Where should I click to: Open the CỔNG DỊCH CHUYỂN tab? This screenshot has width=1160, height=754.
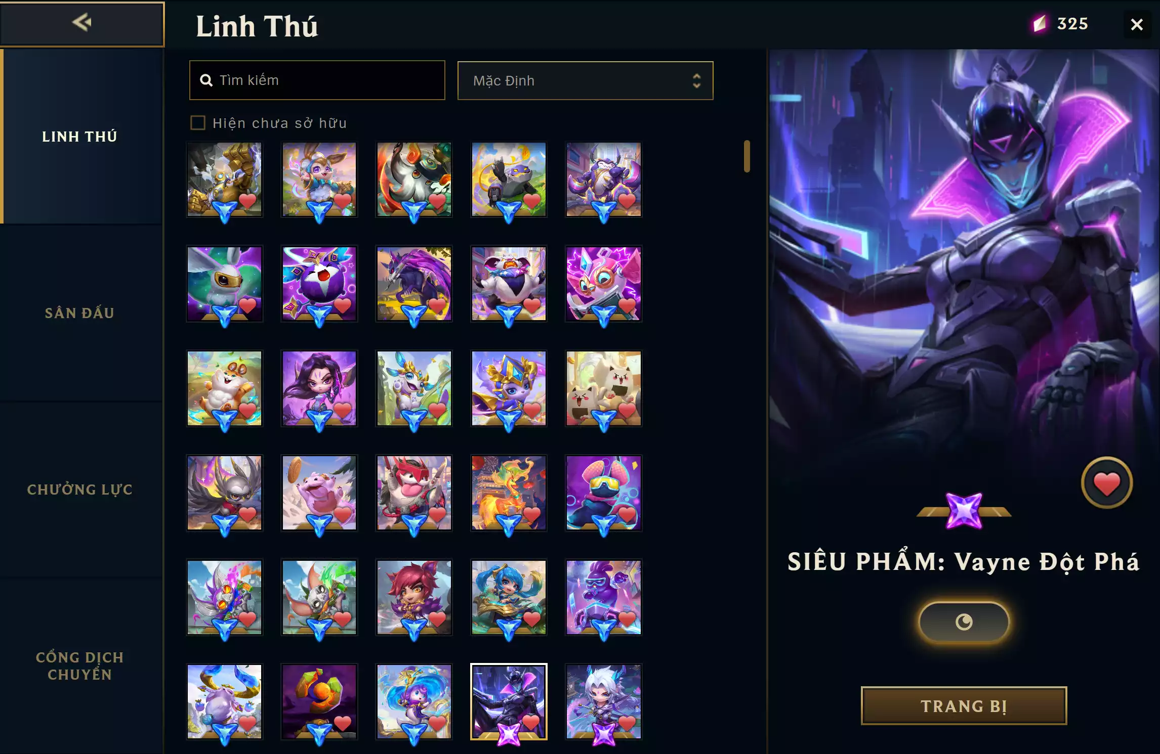click(x=80, y=666)
